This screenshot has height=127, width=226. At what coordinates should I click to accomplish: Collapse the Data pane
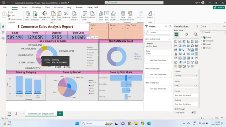224,26
